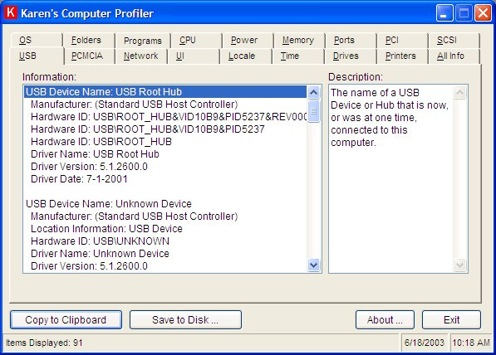Select the CPU tab
This screenshot has width=496, height=355.
click(x=196, y=40)
